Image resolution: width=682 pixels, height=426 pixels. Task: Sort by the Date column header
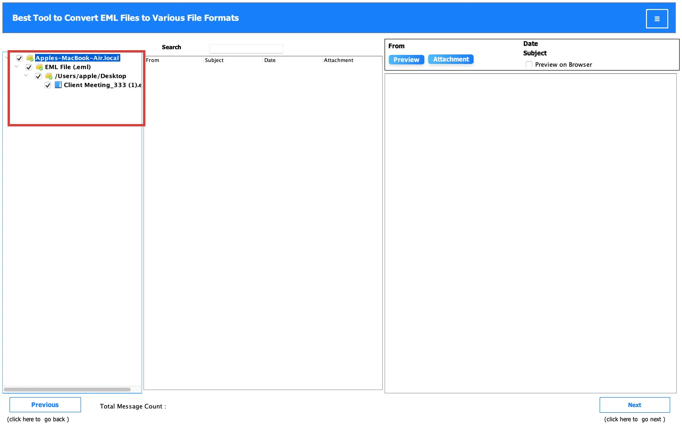pyautogui.click(x=293, y=60)
